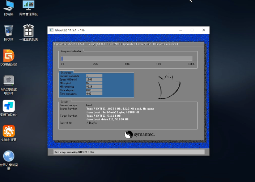
Task: Click the Ghost32 11.5.1 title bar
Action: pyautogui.click(x=109, y=30)
